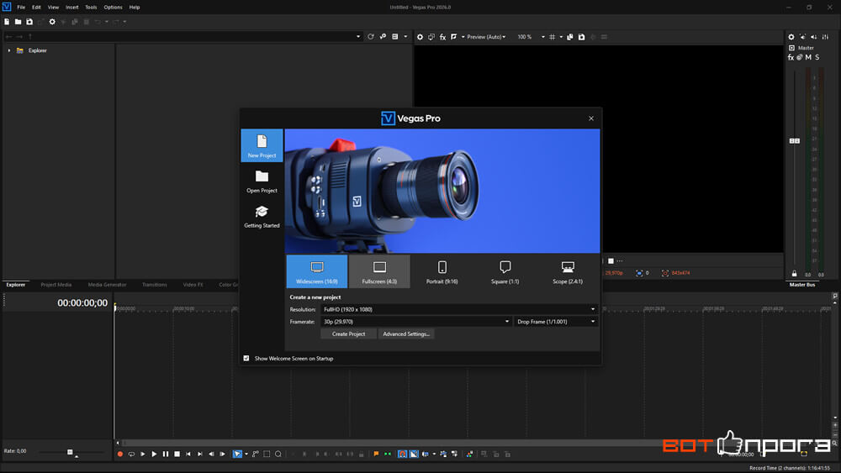Open video output FX in preview toolbar
The width and height of the screenshot is (841, 473).
click(442, 37)
